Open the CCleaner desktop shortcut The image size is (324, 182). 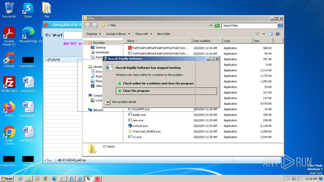coord(9,60)
